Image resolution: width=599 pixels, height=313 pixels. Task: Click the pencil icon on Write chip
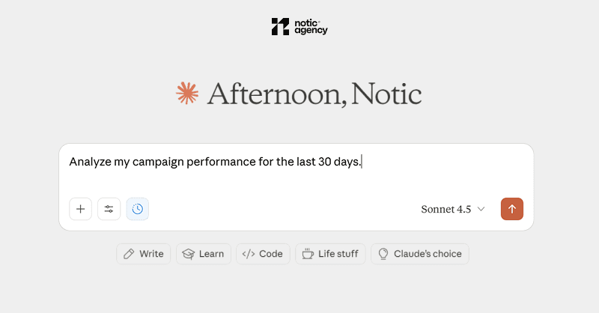[129, 254]
